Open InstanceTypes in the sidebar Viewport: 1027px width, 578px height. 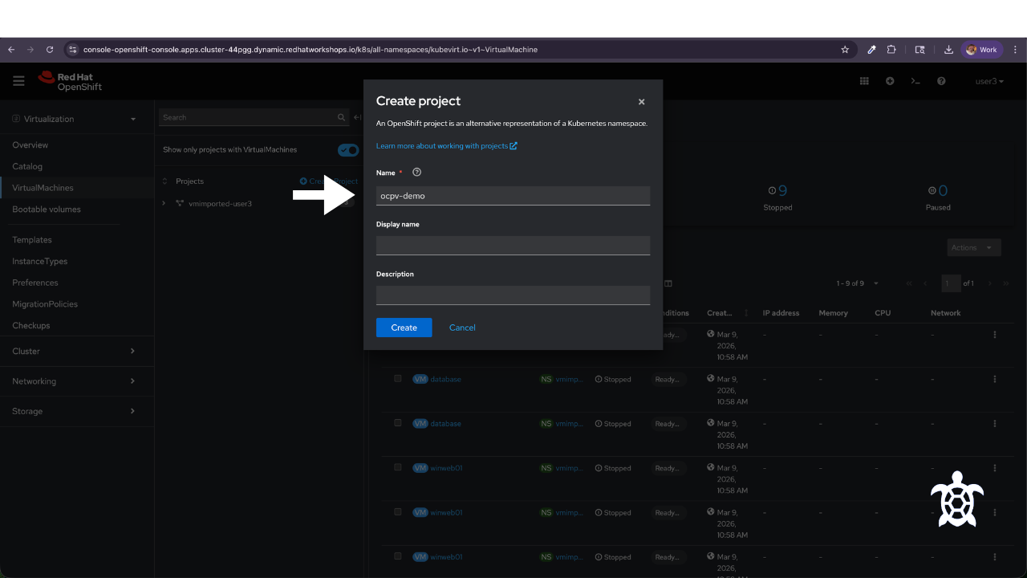point(40,262)
